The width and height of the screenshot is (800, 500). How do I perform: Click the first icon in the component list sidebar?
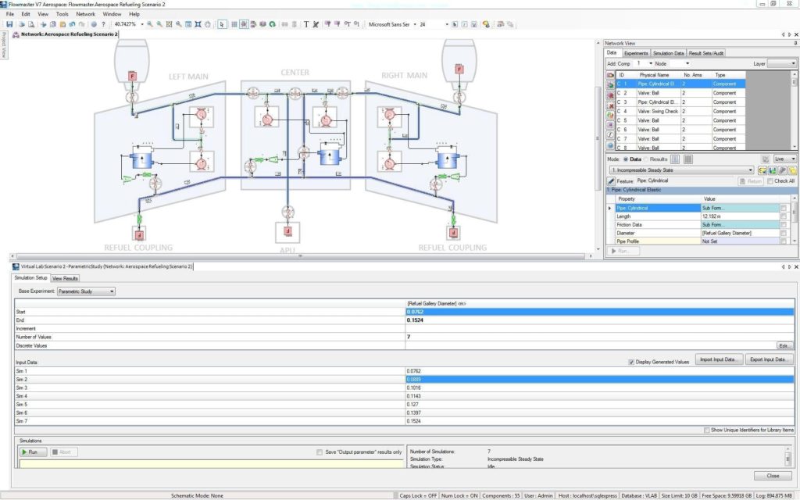tap(610, 75)
